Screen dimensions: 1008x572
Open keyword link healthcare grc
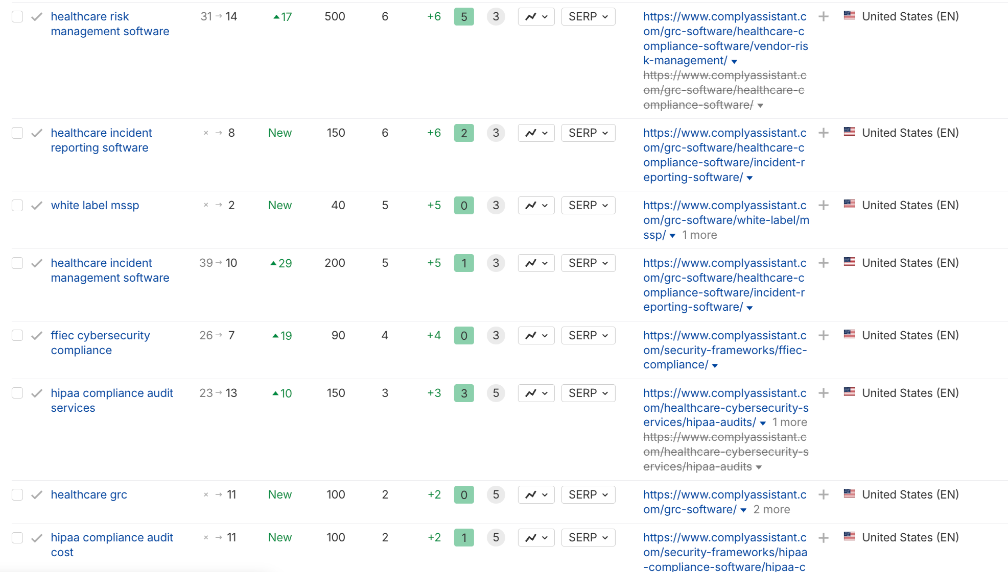[89, 495]
